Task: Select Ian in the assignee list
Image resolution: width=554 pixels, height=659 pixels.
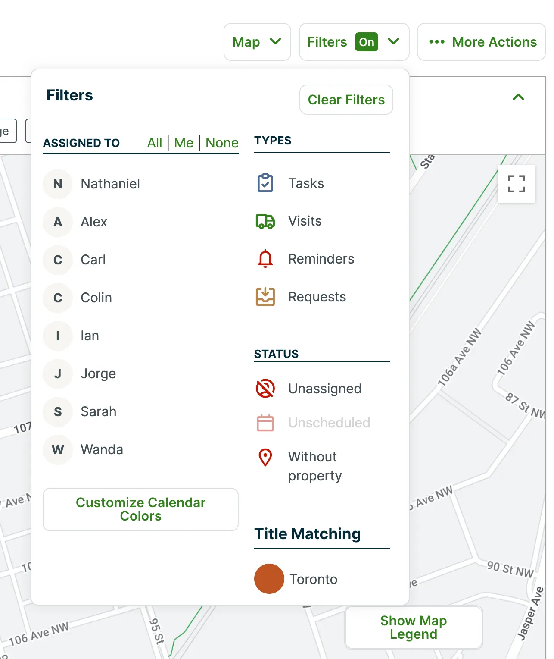Action: [x=90, y=336]
